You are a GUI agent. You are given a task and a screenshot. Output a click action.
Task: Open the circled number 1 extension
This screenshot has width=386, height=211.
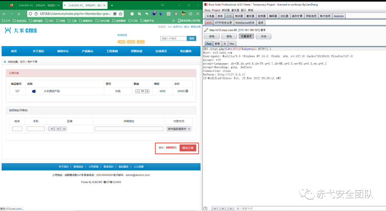click(132, 14)
